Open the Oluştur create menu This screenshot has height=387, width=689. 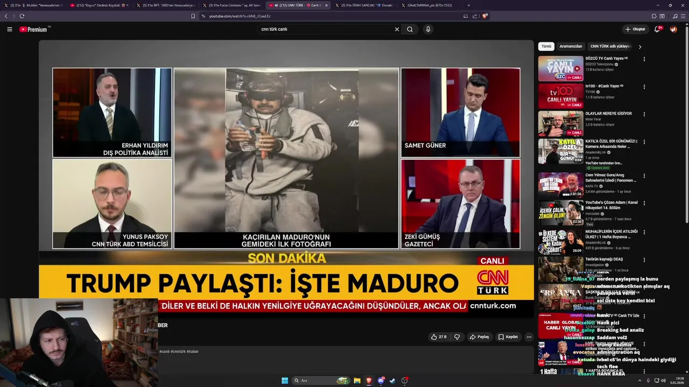click(635, 29)
